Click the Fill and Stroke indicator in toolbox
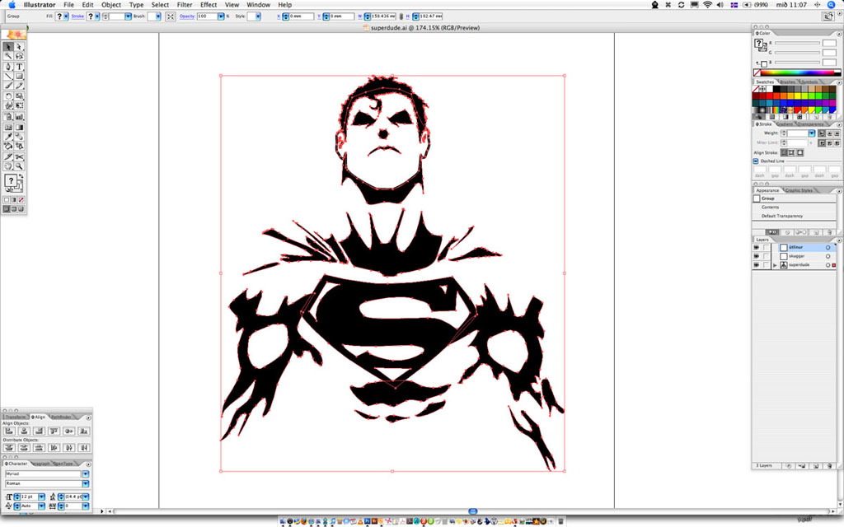Image resolution: width=844 pixels, height=527 pixels. click(x=13, y=182)
